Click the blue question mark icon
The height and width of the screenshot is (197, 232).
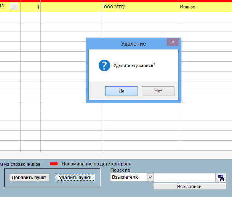click(104, 65)
